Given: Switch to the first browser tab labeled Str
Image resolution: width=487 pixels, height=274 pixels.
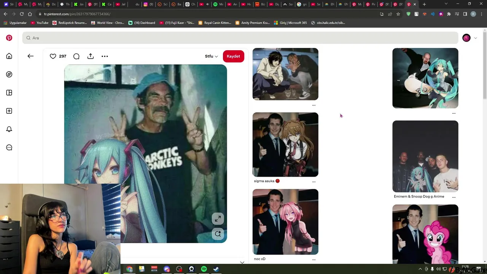Looking at the screenshot, I should click(8, 4).
